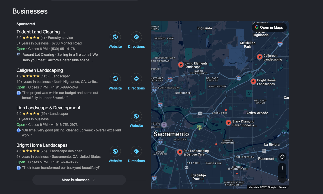323x194 pixels.
Task: Click small red dot near Arden Fair
Action: 226,110
